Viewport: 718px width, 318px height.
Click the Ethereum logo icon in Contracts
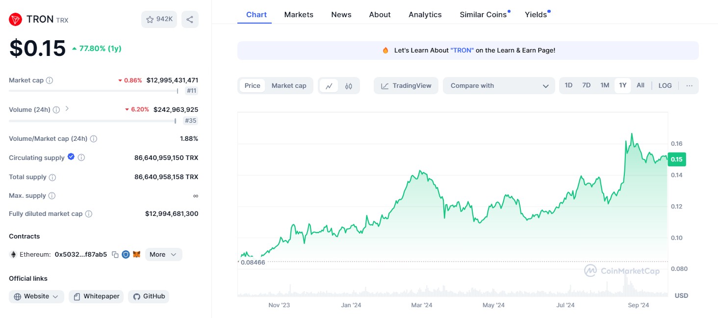[13, 255]
